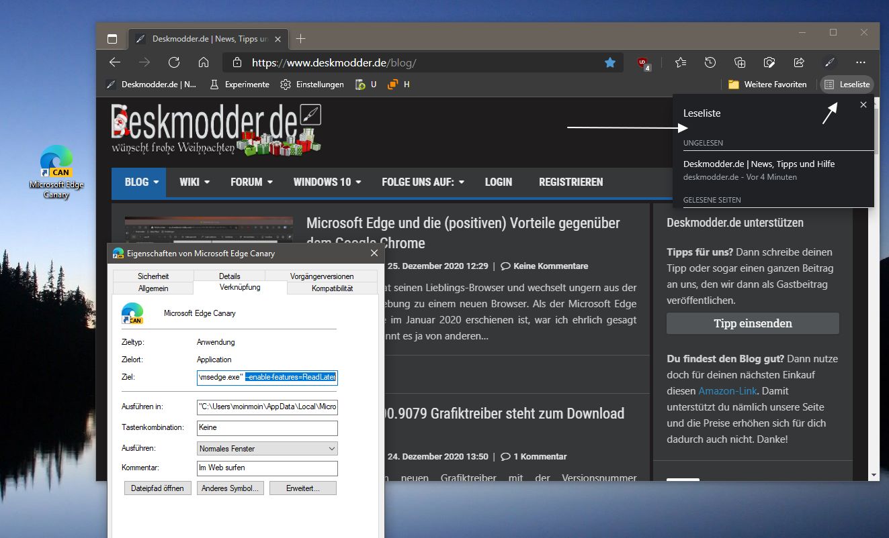Open article about Edge Vorteile gegenüber Chrome
The width and height of the screenshot is (889, 538).
click(463, 233)
